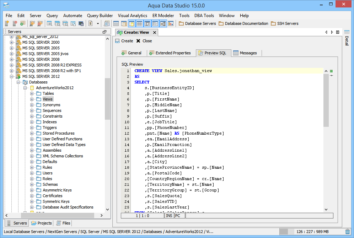Open the Query Builder menu
Screen dimensions: 354x238
(x=100, y=16)
